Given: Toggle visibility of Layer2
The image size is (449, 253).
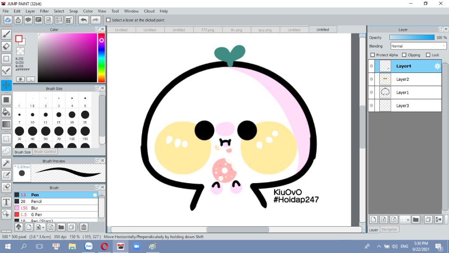Looking at the screenshot, I should (371, 79).
